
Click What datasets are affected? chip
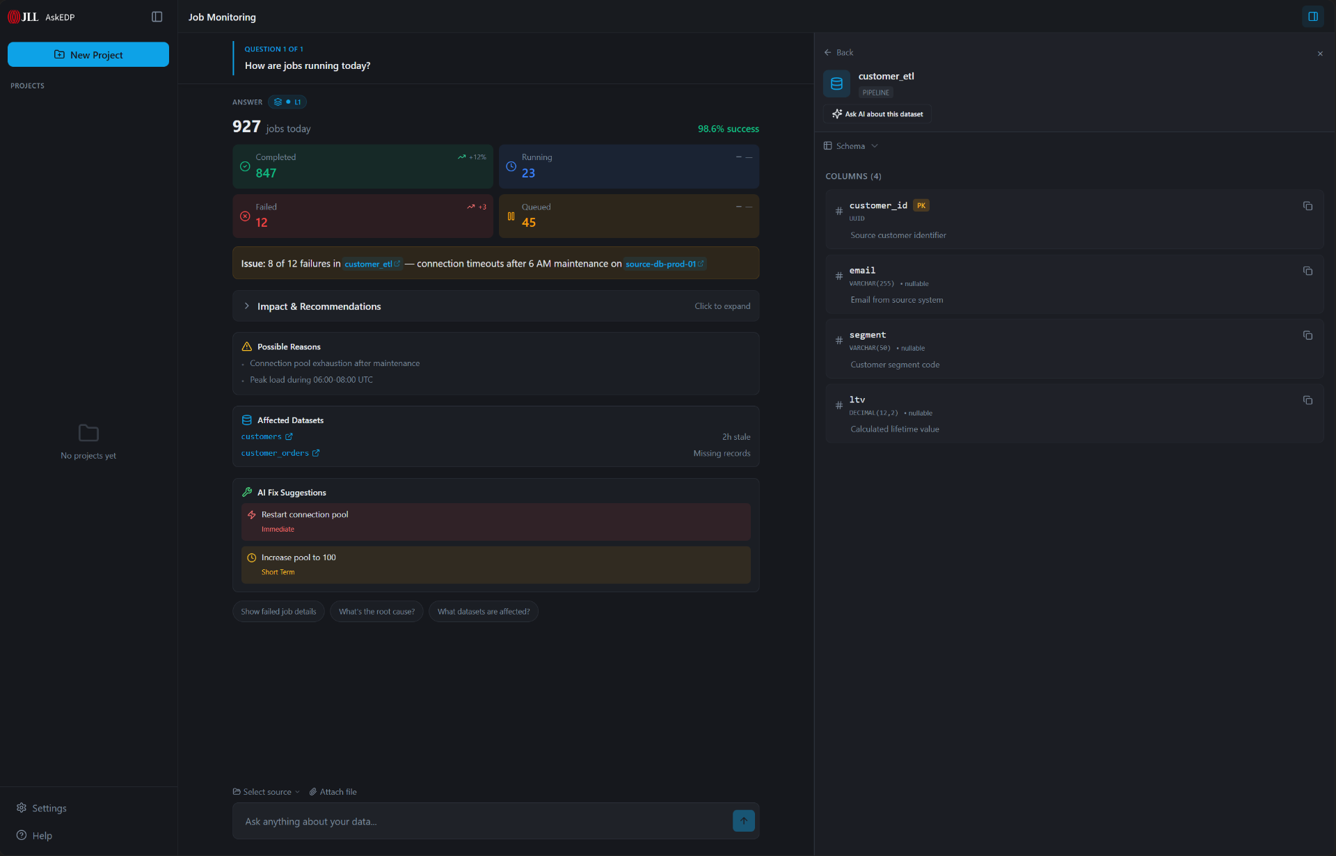[484, 612]
